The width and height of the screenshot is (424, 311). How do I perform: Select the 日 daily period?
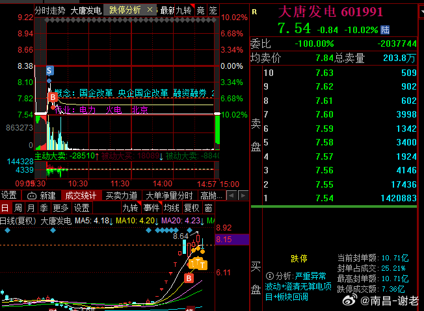(x=5, y=208)
